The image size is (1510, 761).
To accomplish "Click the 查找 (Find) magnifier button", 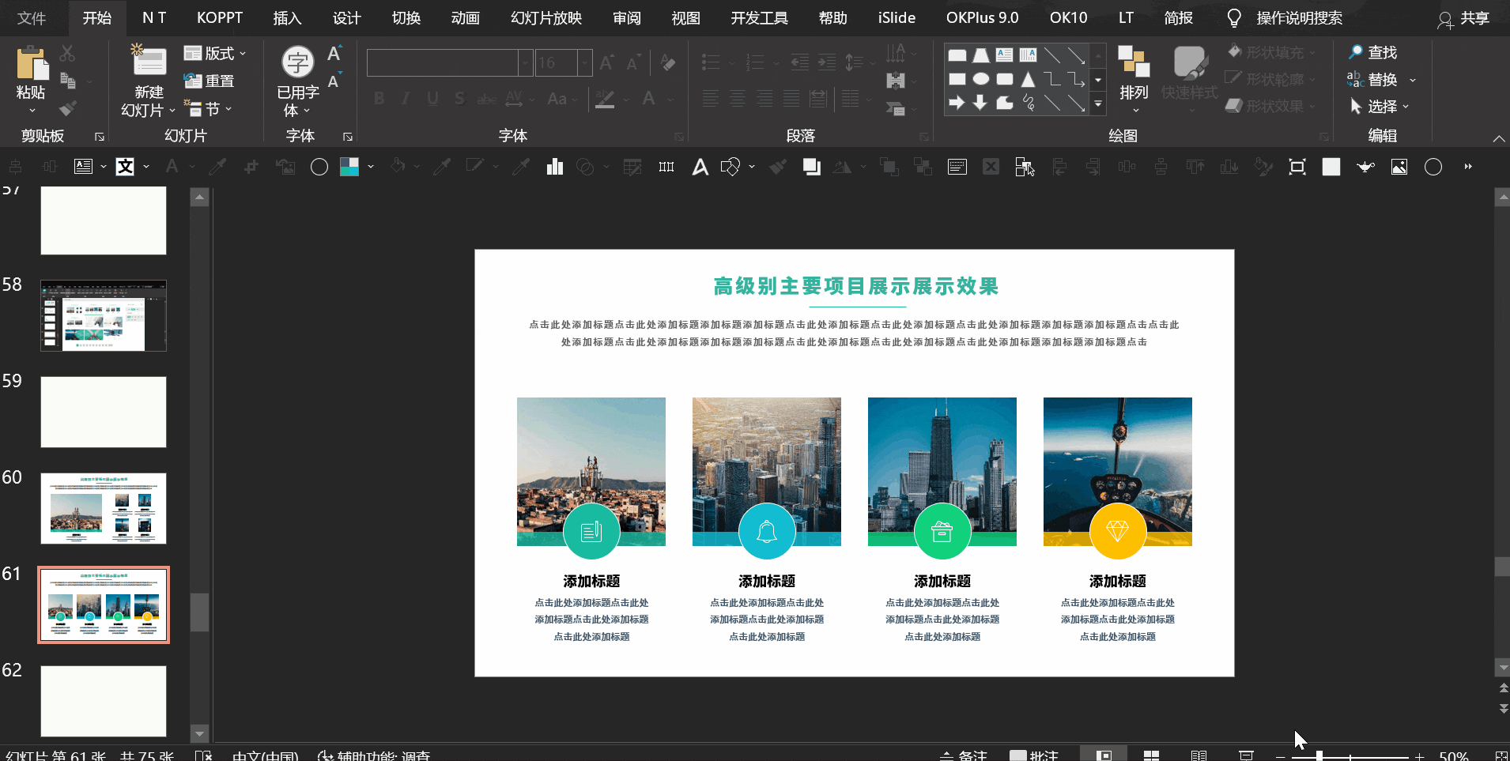I will [x=1373, y=52].
